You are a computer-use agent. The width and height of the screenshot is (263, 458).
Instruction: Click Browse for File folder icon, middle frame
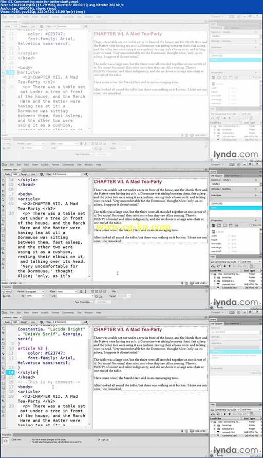coord(100,296)
